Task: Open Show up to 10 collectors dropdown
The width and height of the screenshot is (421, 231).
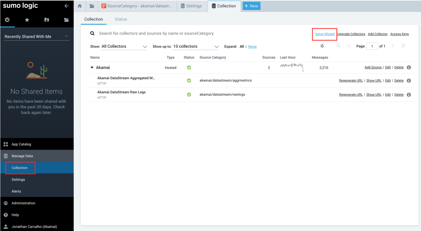Action: [196, 46]
